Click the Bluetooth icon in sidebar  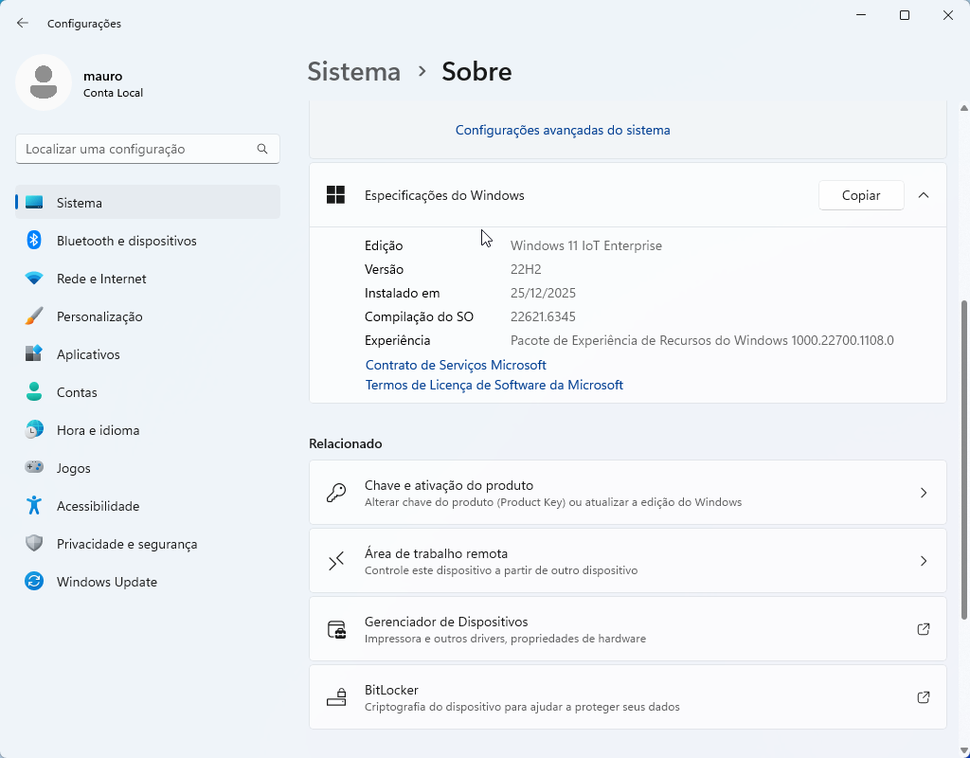click(x=34, y=240)
